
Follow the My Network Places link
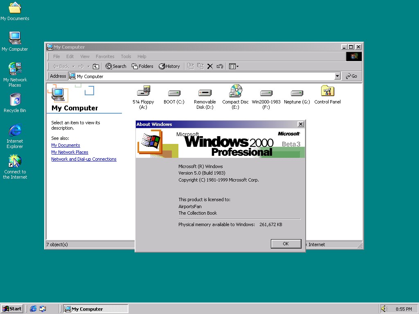[x=70, y=152]
